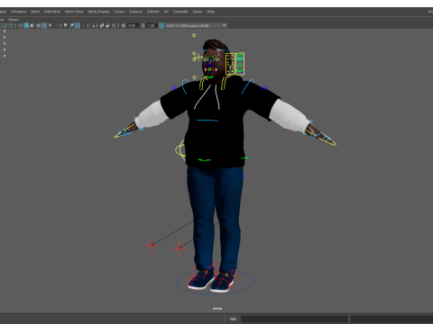Viewport: 433px width, 324px height.
Task: Click the gamma value field 1.00
Action: point(152,25)
